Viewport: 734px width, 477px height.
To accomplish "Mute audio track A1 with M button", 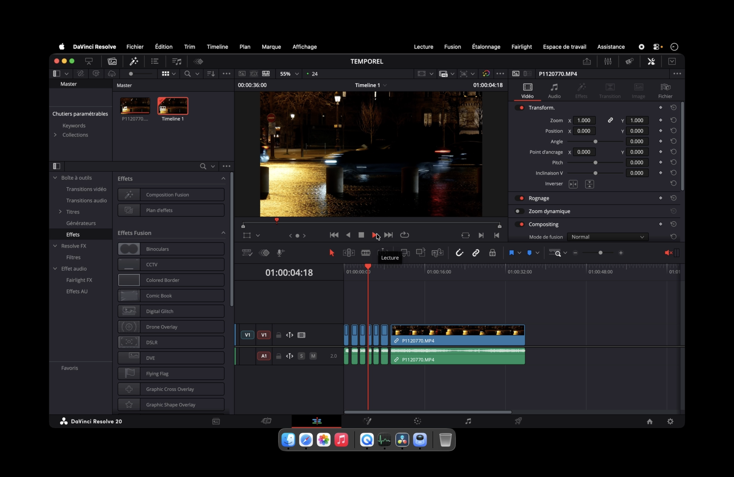I will (x=313, y=356).
